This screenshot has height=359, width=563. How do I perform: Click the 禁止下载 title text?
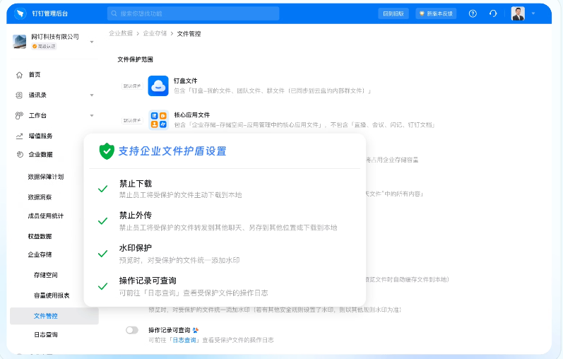tap(136, 184)
